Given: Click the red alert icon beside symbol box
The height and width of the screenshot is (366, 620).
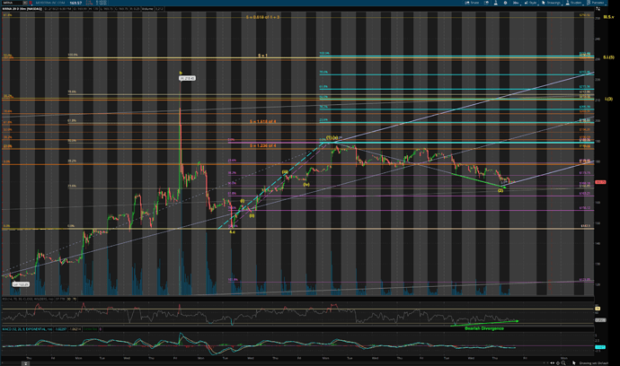Looking at the screenshot, I should pyautogui.click(x=31, y=3).
